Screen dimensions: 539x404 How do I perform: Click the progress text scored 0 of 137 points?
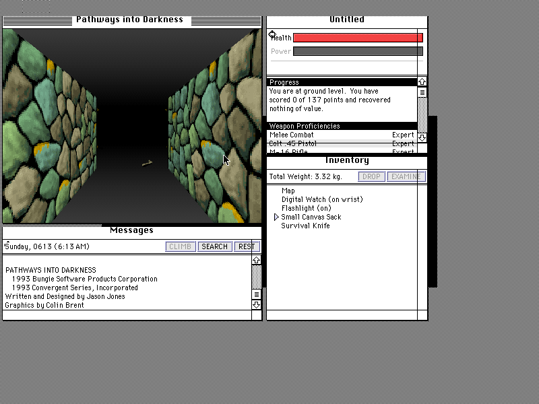tap(329, 100)
